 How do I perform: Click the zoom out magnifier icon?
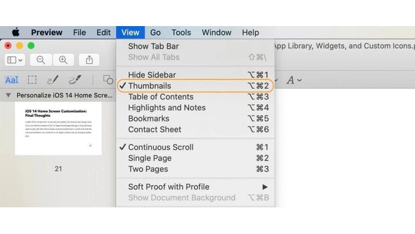[41, 60]
